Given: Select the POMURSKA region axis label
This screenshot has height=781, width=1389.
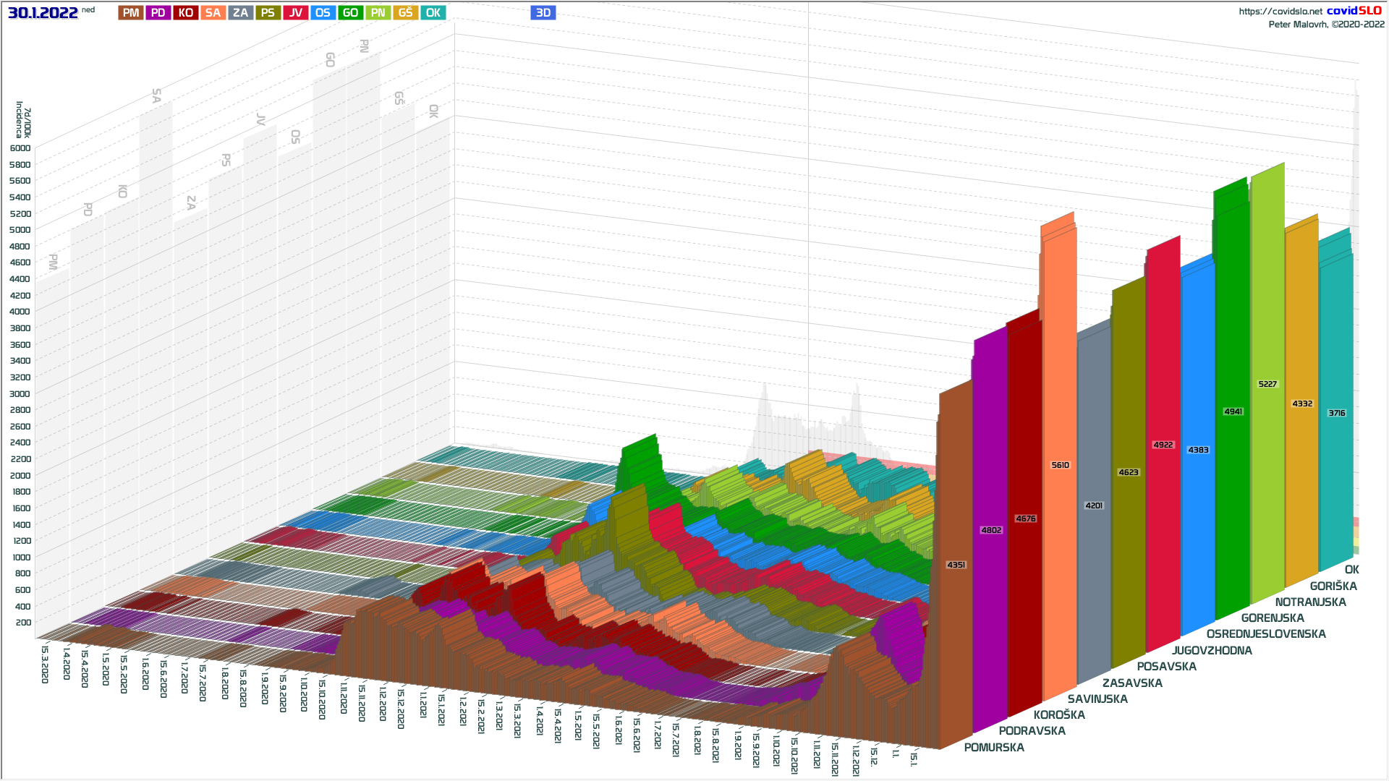Looking at the screenshot, I should (993, 747).
